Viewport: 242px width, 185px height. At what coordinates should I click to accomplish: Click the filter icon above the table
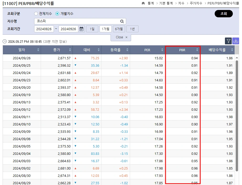coord(228,41)
